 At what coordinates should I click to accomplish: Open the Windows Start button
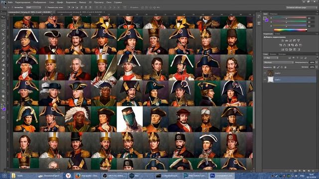click(4, 176)
